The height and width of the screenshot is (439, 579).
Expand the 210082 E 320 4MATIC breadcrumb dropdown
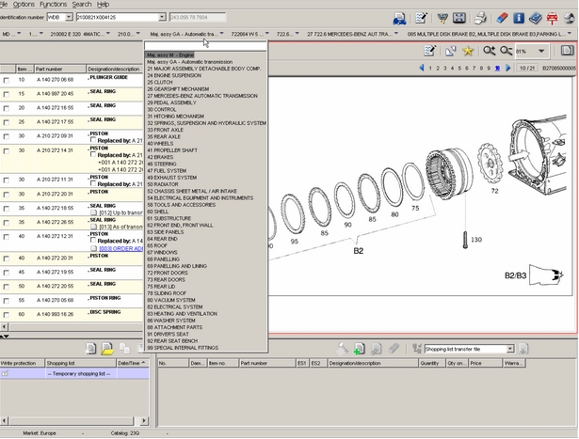(x=108, y=34)
